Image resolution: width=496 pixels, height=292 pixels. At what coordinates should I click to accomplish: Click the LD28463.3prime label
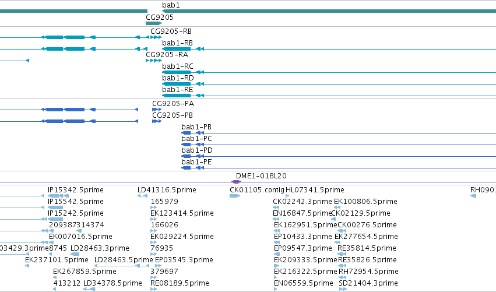[100, 249]
